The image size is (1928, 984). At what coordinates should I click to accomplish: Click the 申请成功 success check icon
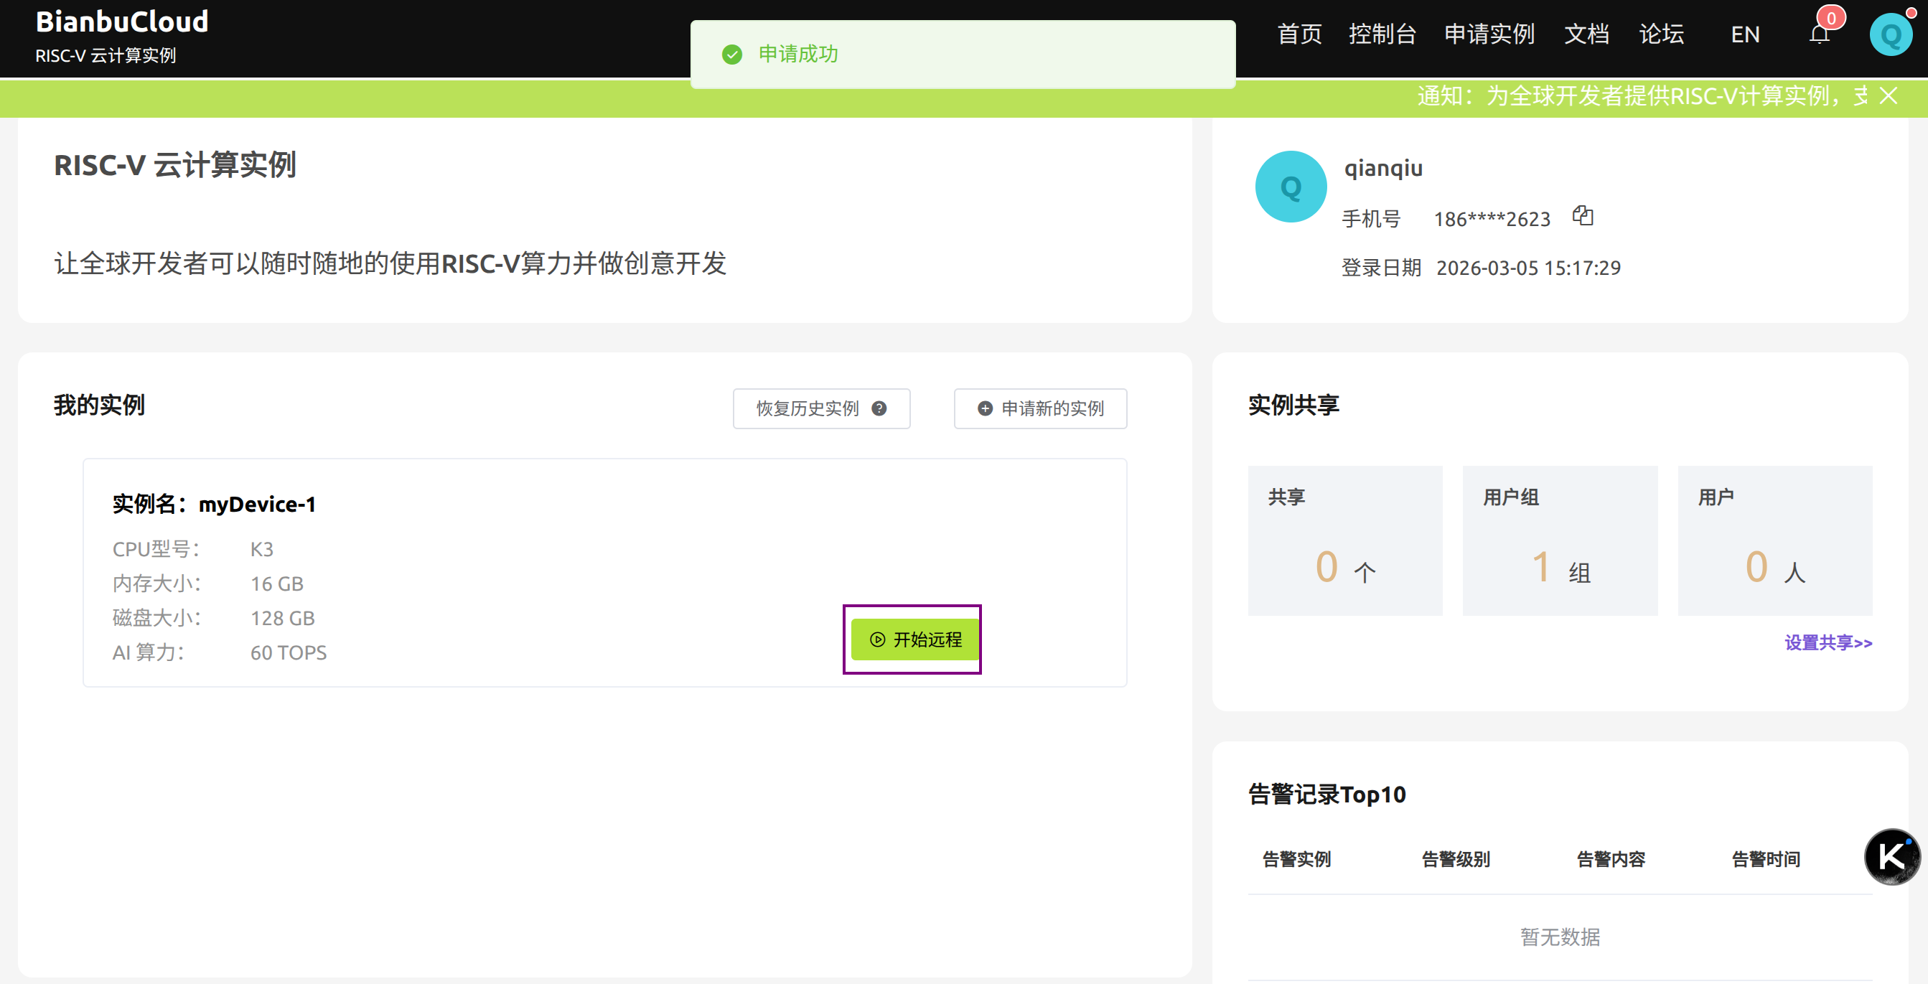pyautogui.click(x=731, y=55)
